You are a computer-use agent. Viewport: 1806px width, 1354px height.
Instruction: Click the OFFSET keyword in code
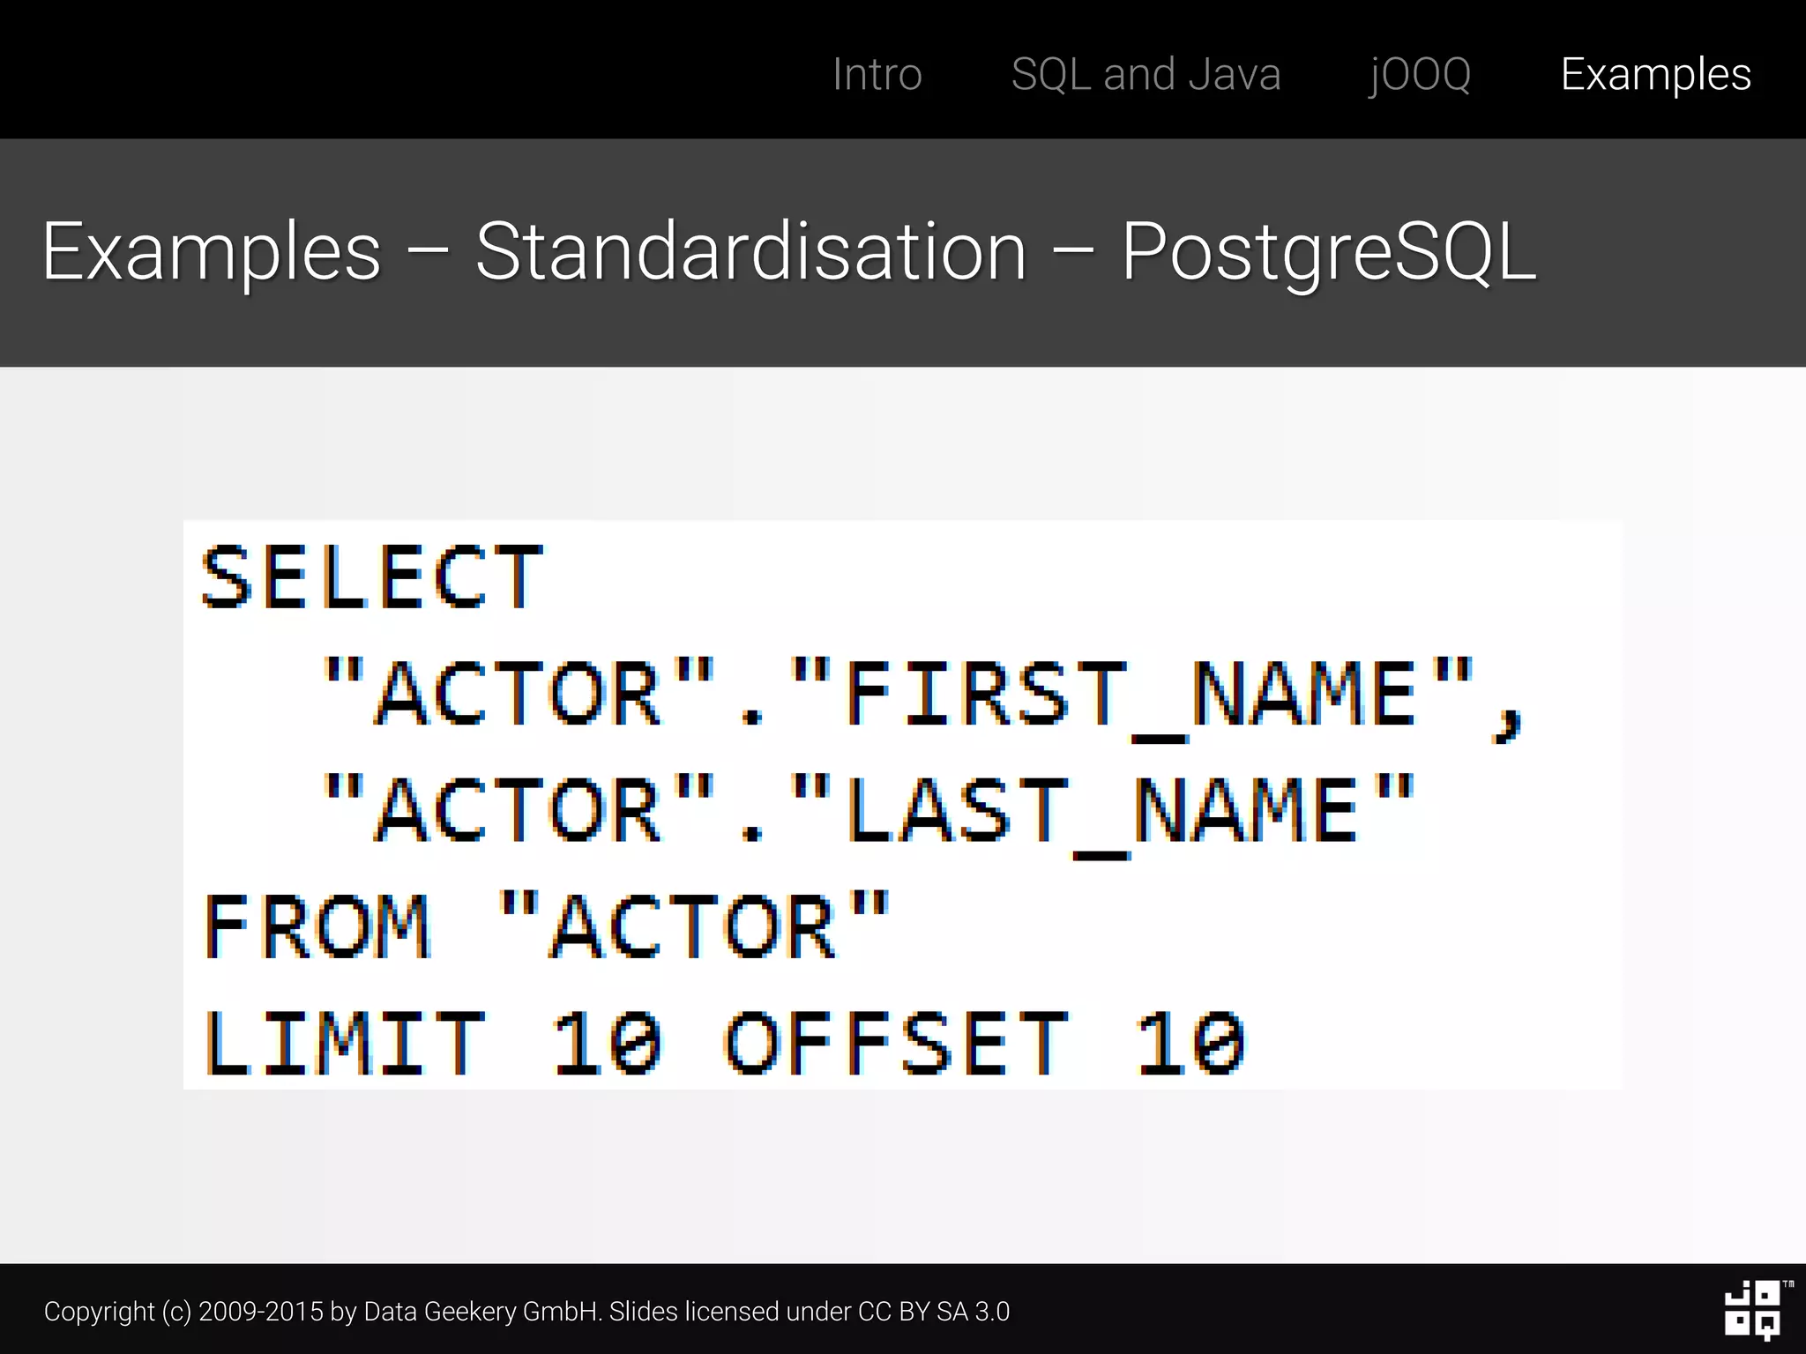[897, 1045]
